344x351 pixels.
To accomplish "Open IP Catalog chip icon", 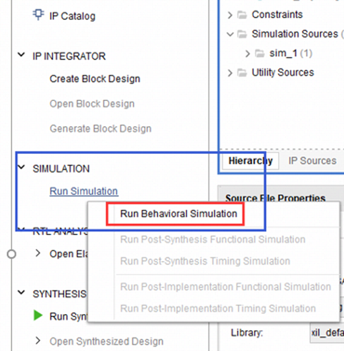I will pyautogui.click(x=39, y=15).
